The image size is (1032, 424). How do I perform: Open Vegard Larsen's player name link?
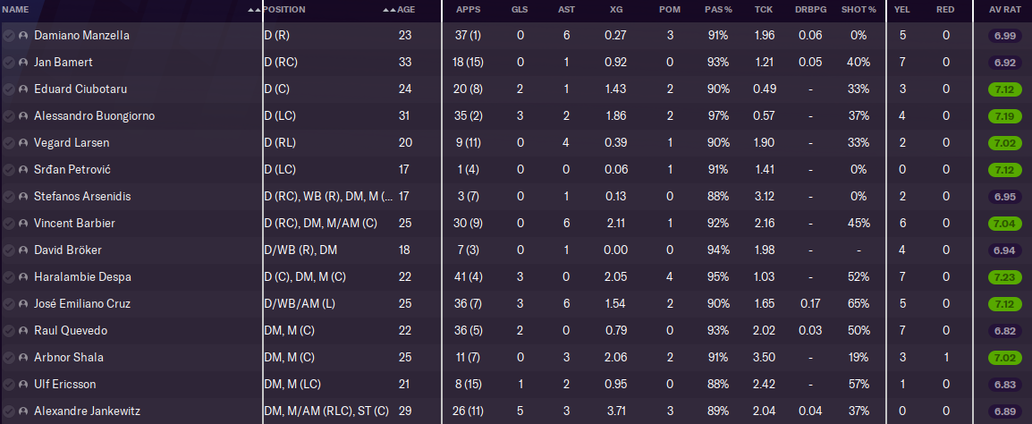[72, 143]
